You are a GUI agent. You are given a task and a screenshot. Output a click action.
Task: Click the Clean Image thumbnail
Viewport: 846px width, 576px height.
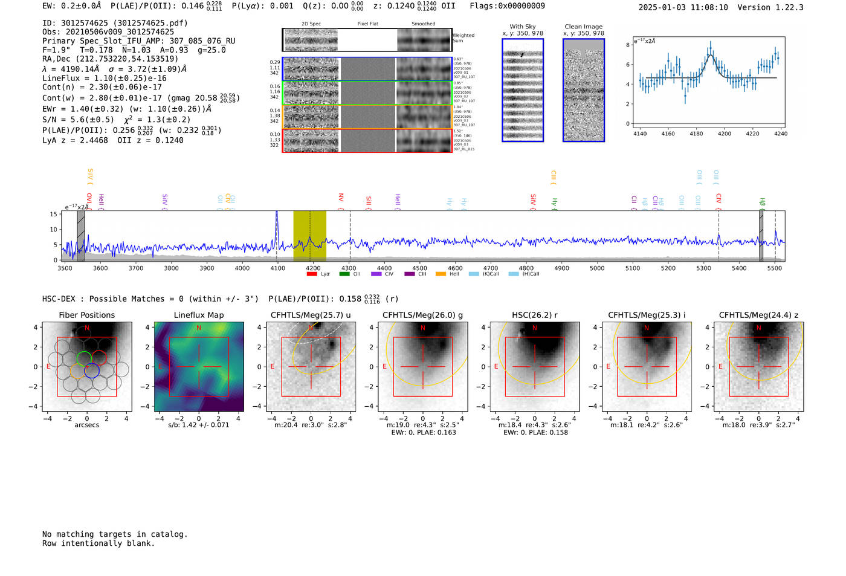click(x=584, y=90)
